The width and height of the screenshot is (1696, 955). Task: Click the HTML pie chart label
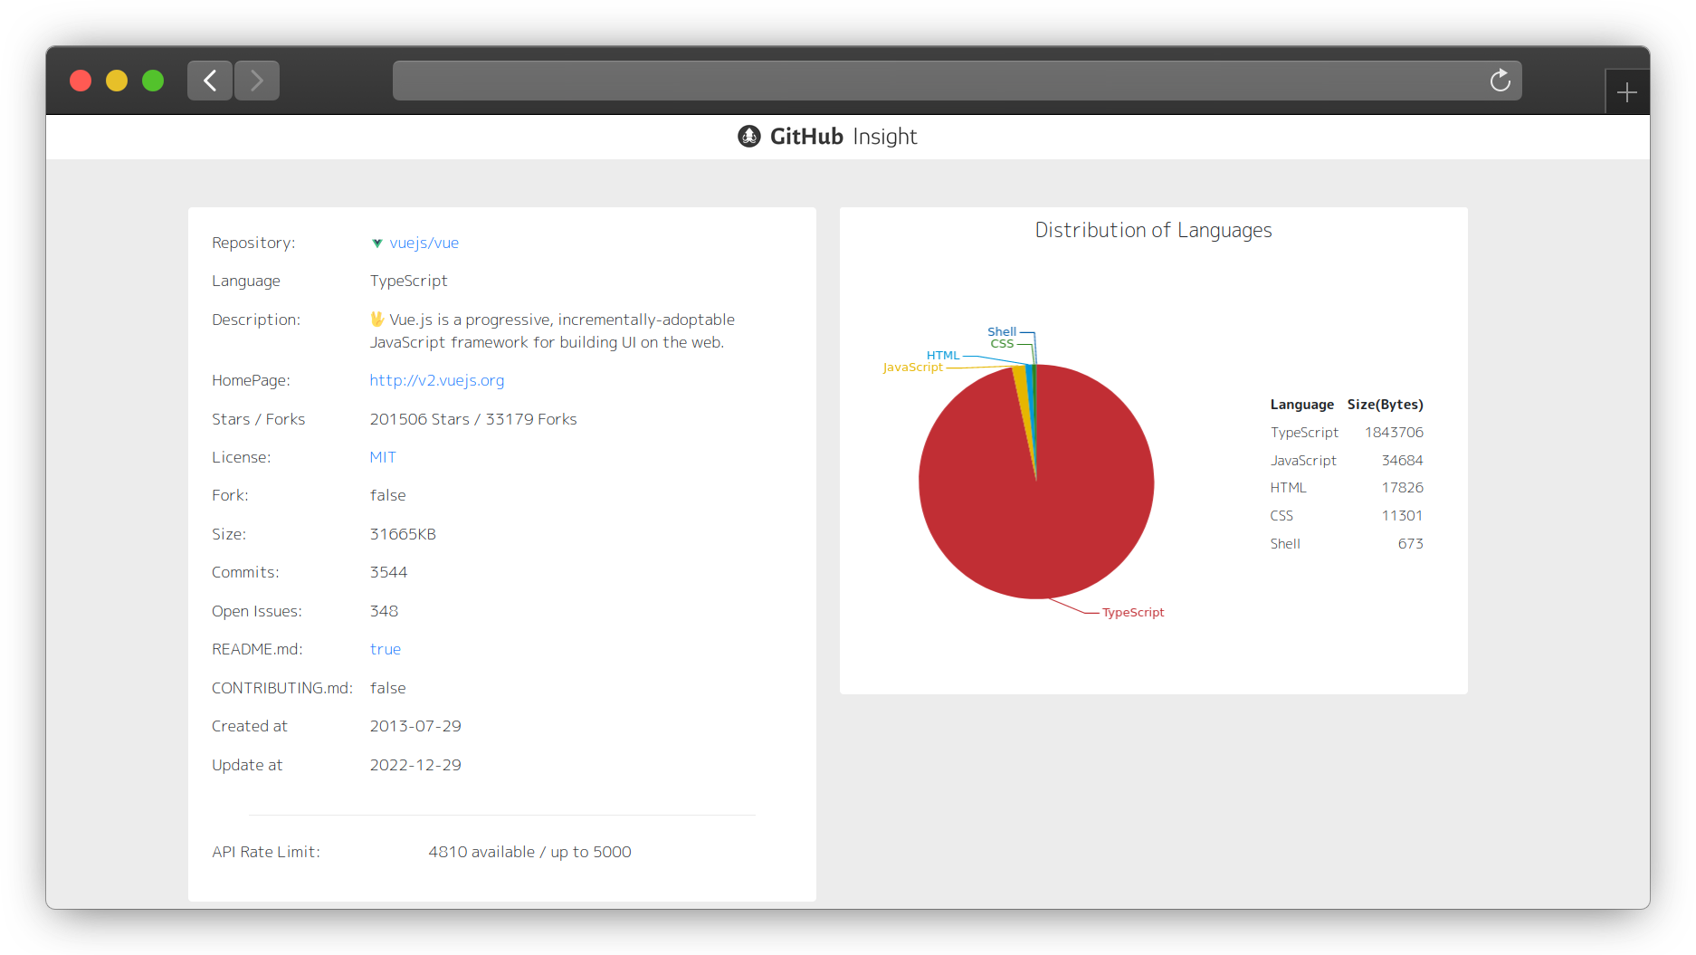pos(943,355)
